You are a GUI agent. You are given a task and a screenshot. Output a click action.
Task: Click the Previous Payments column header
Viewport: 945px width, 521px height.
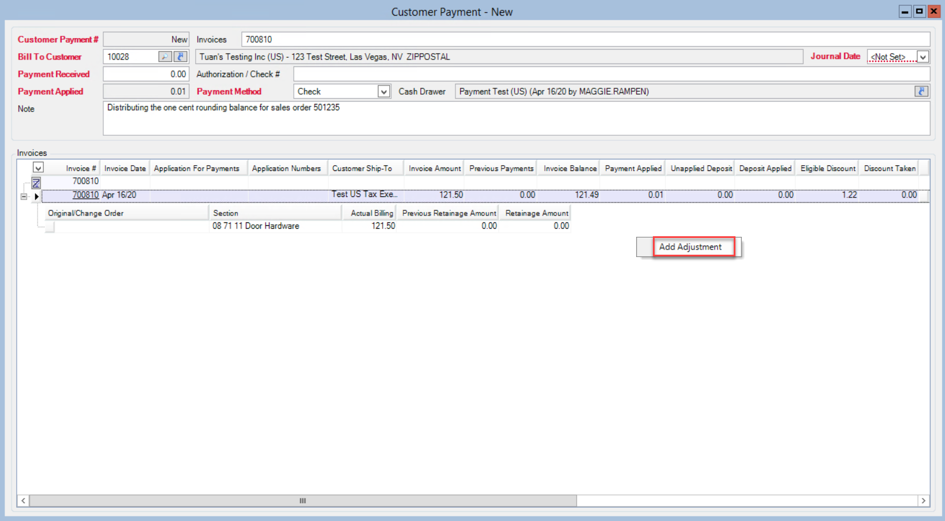(x=500, y=168)
